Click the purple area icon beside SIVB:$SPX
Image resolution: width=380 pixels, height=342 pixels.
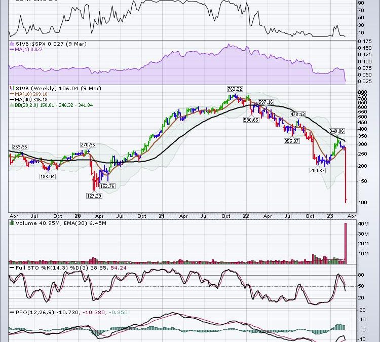12,44
